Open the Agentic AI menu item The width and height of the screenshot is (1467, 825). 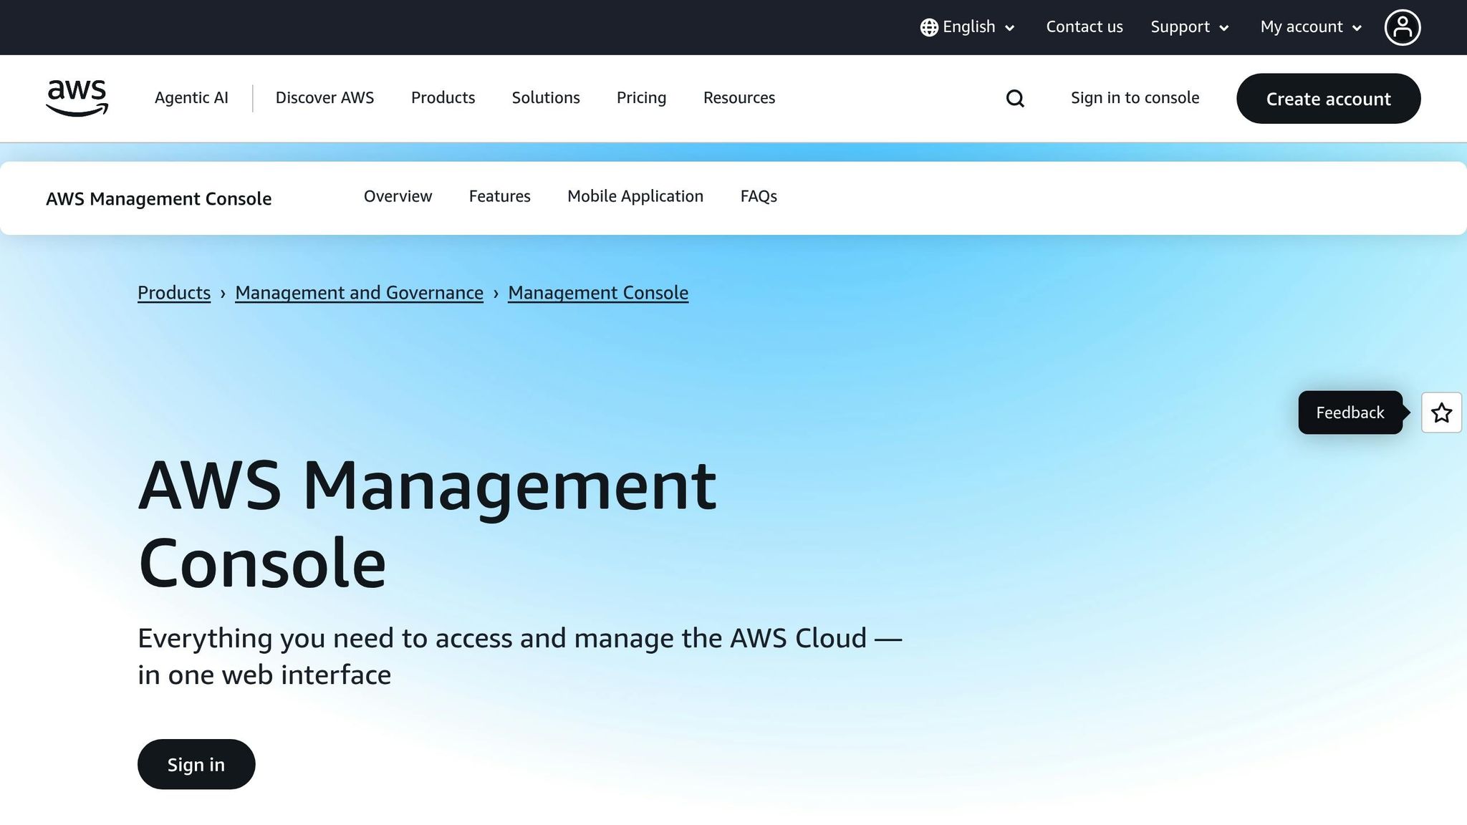click(x=191, y=97)
